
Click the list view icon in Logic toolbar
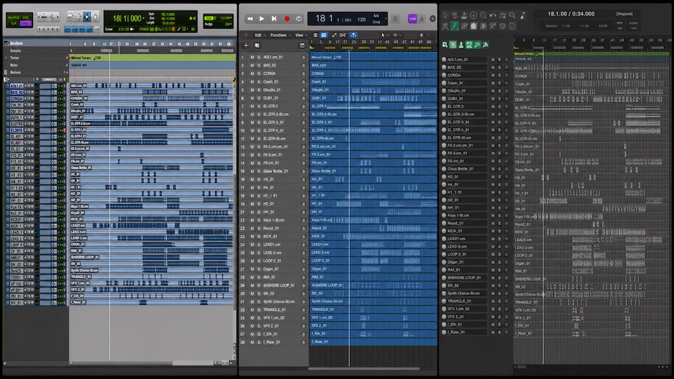(x=315, y=35)
